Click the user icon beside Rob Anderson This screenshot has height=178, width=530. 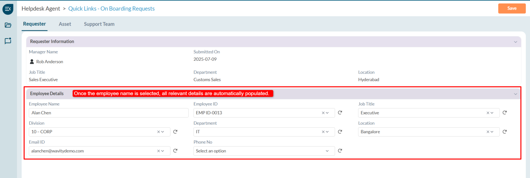click(x=32, y=62)
